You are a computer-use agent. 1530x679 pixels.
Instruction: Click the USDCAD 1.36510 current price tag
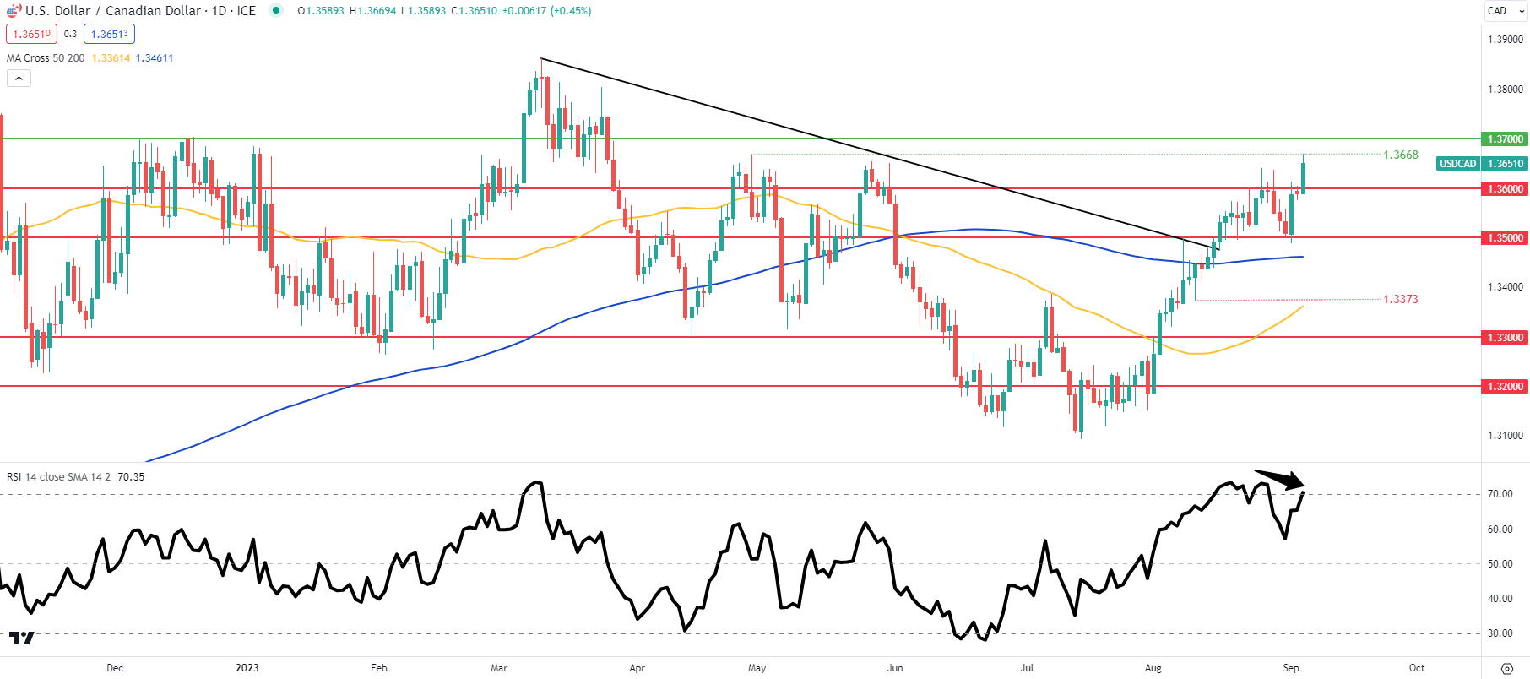pyautogui.click(x=1482, y=164)
